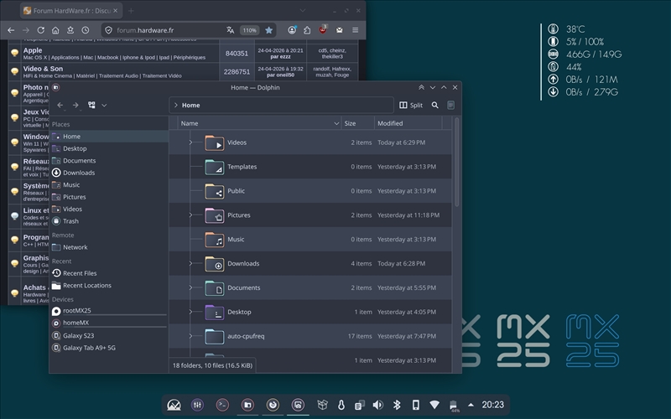Open MX application launcher in panel
671x419 pixels.
(174, 405)
